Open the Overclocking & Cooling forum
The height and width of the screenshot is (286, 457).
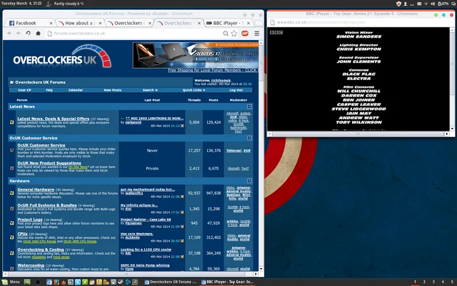tap(41, 249)
